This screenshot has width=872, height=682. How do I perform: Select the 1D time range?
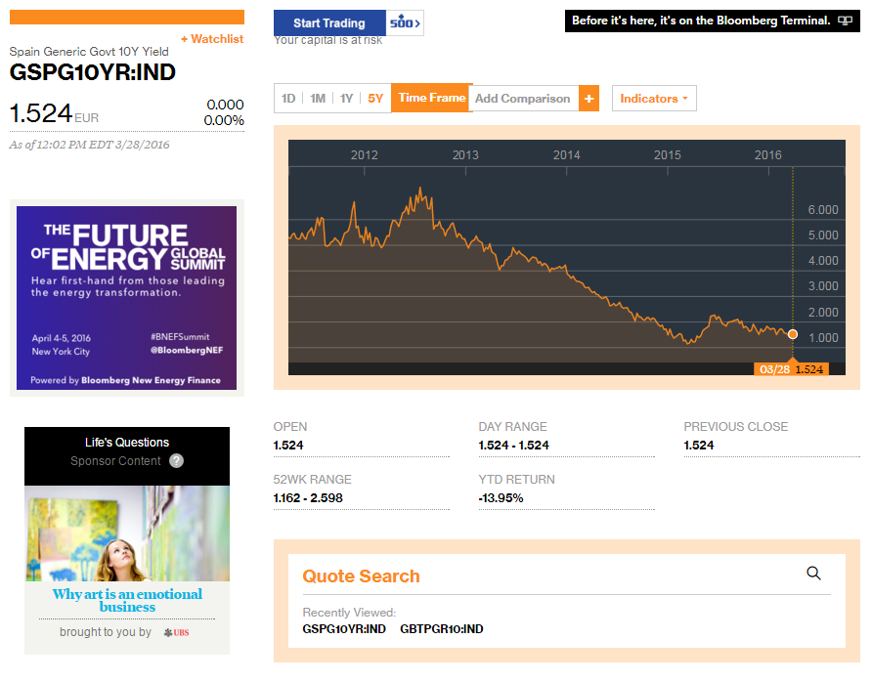(x=288, y=99)
